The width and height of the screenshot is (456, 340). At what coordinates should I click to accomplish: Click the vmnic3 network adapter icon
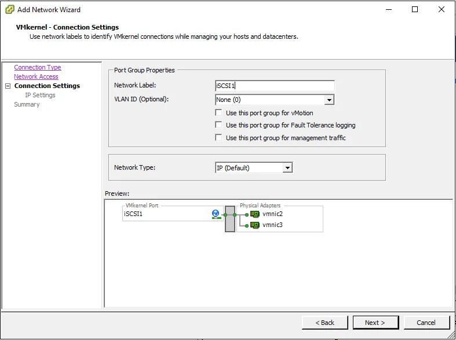[255, 225]
